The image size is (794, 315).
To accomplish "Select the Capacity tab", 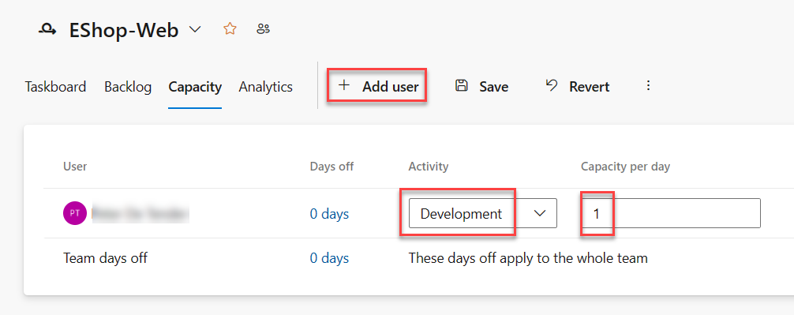I will click(195, 87).
